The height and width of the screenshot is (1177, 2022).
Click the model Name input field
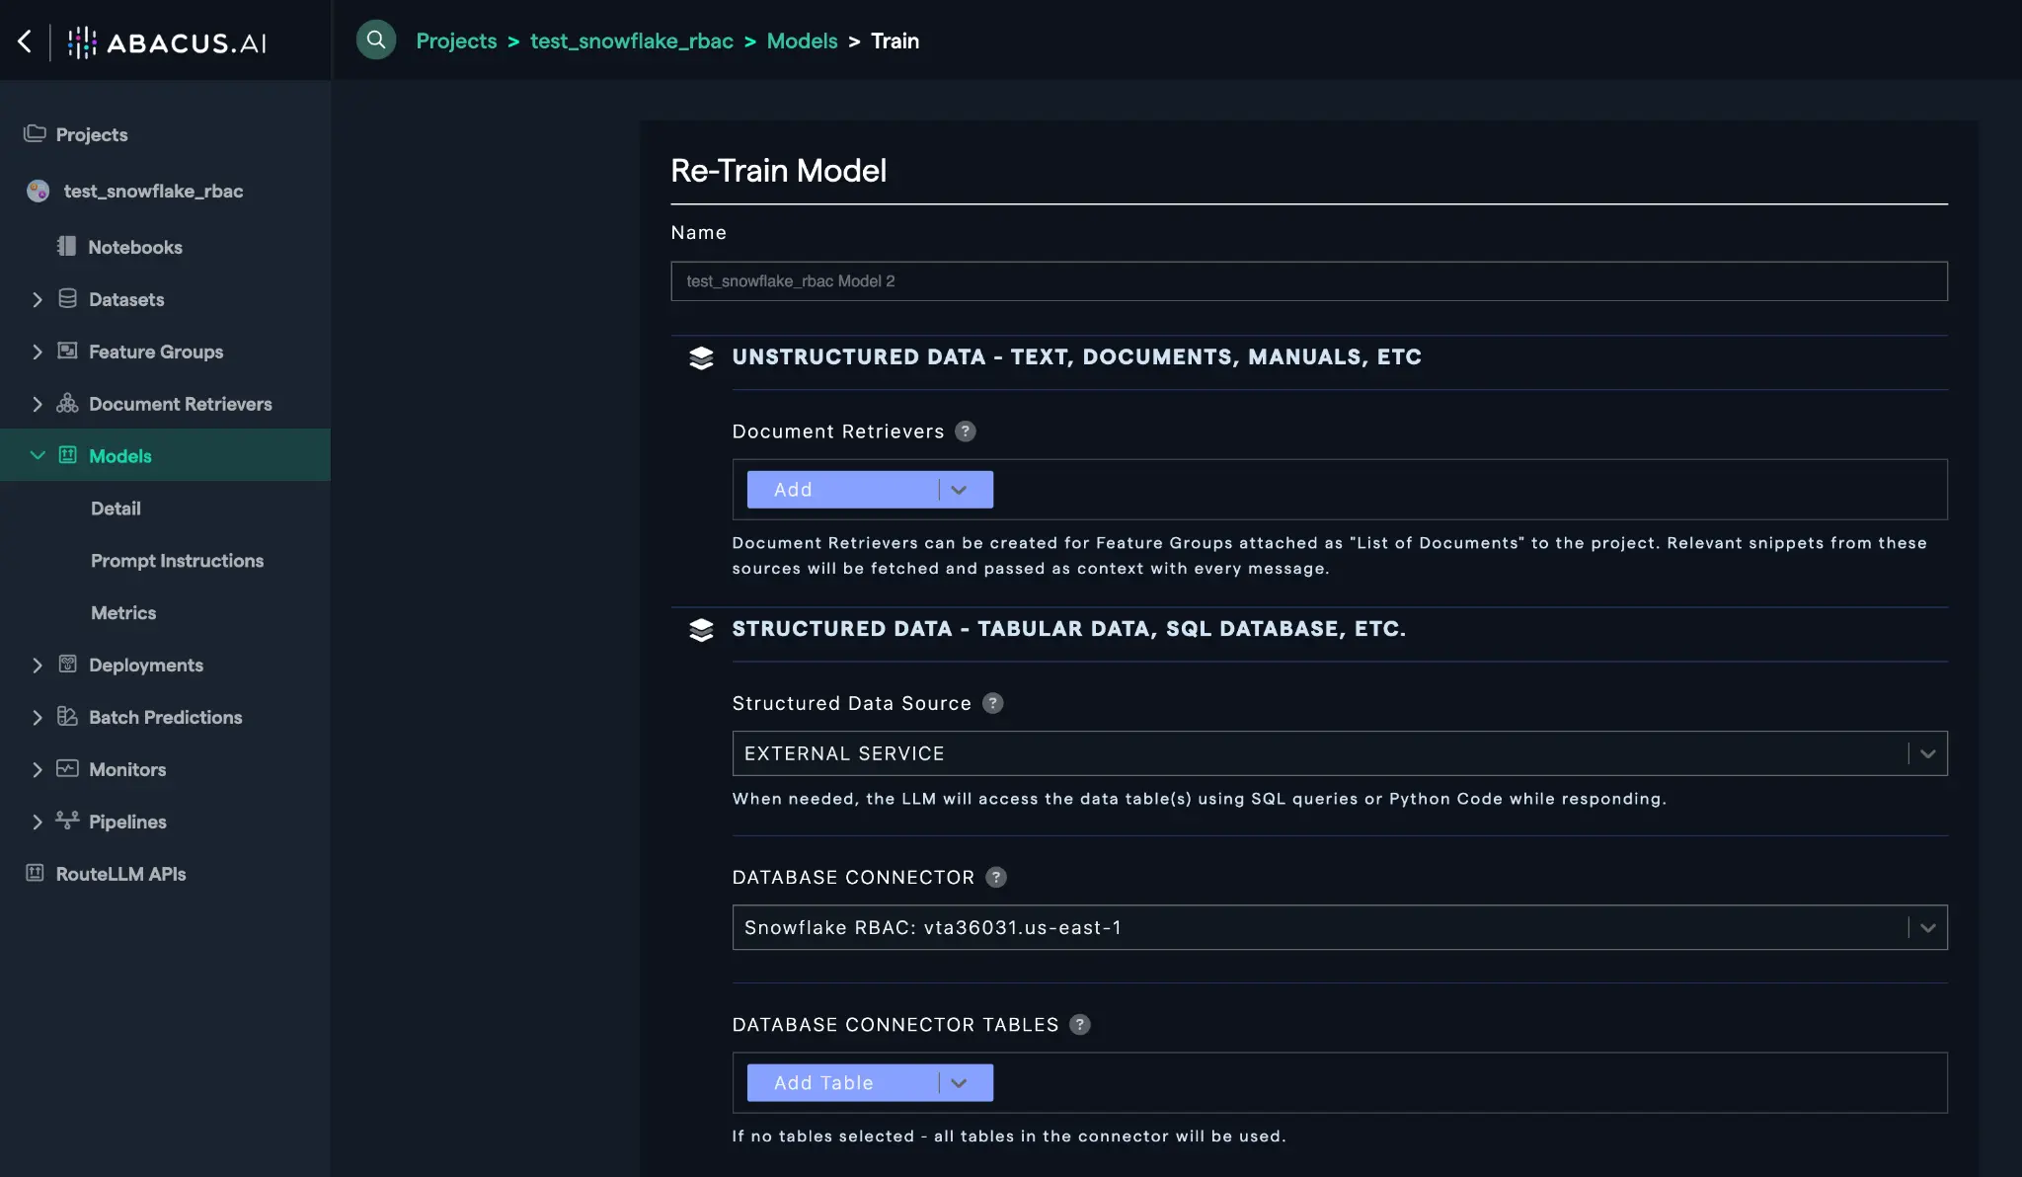tap(1308, 281)
